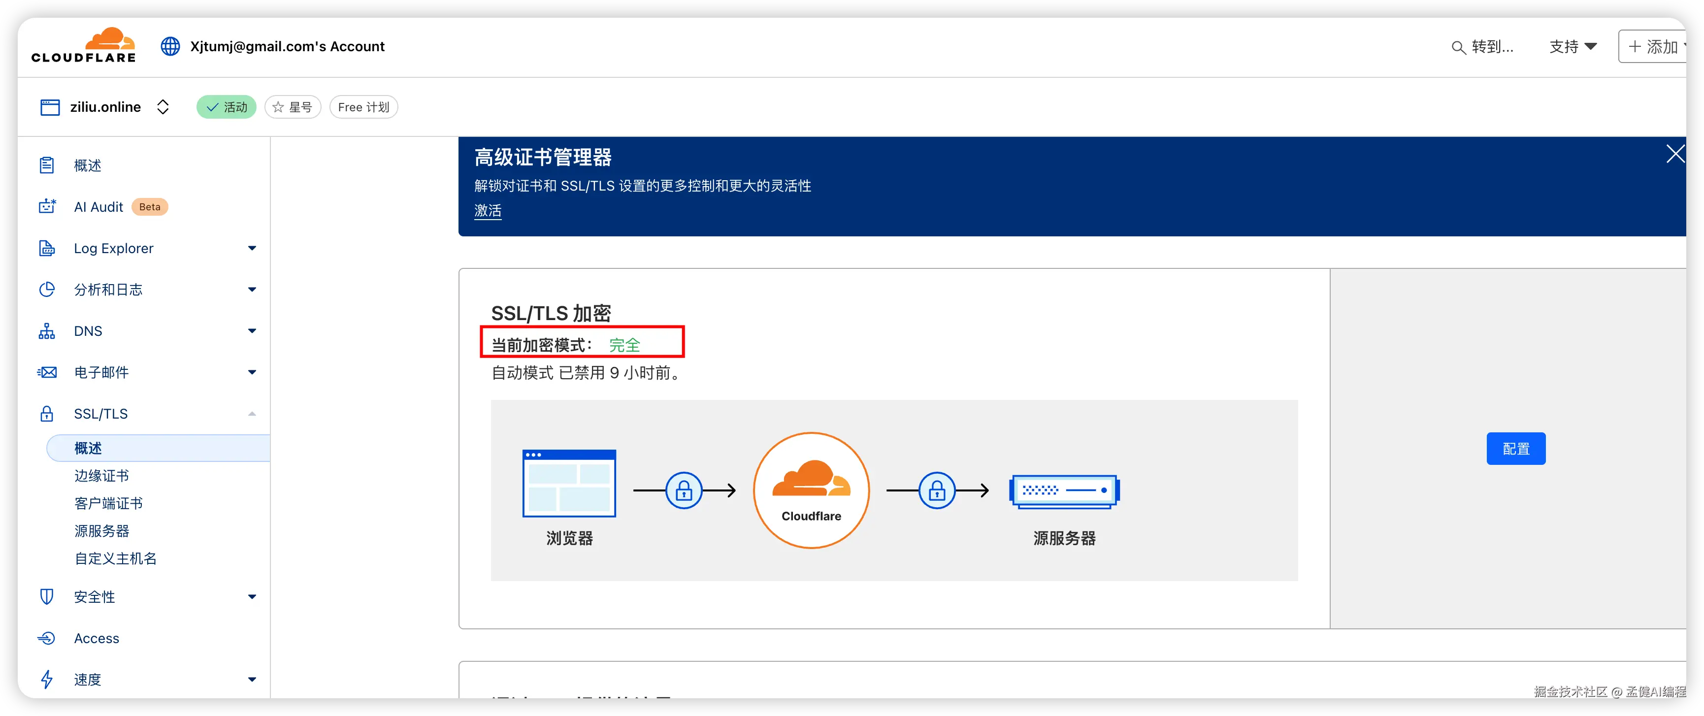Viewport: 1704px width, 716px height.
Task: Click the security shield icon
Action: click(x=47, y=597)
